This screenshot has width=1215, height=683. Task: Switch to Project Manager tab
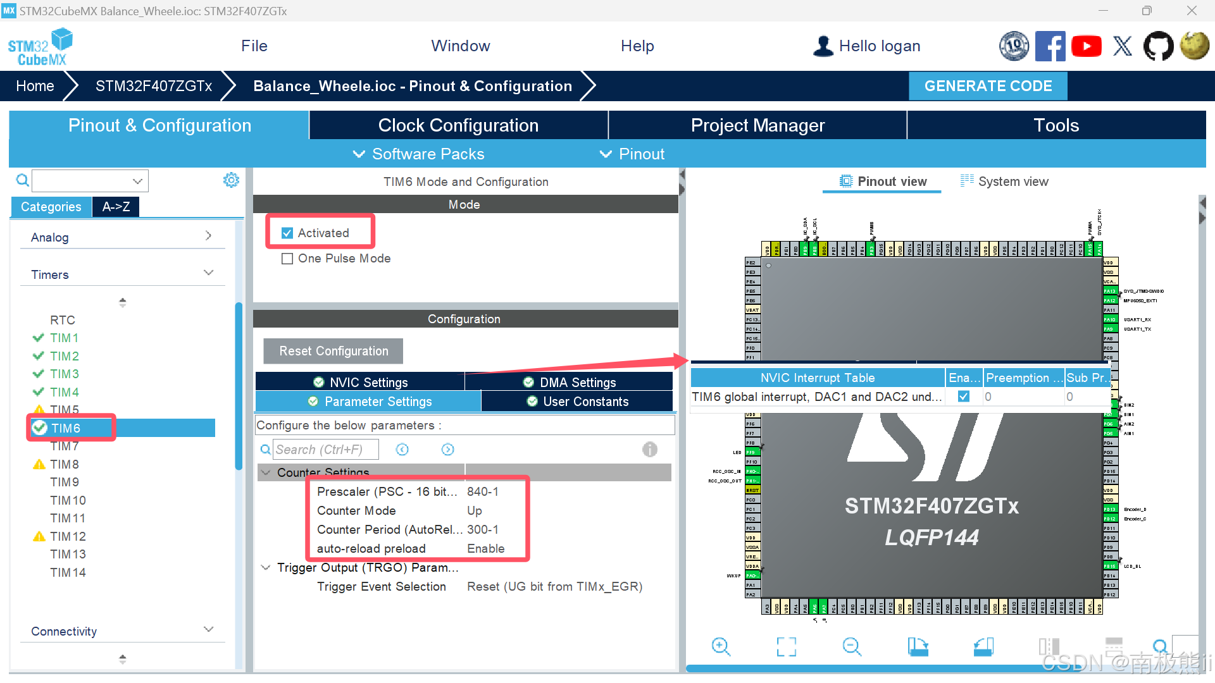757,125
